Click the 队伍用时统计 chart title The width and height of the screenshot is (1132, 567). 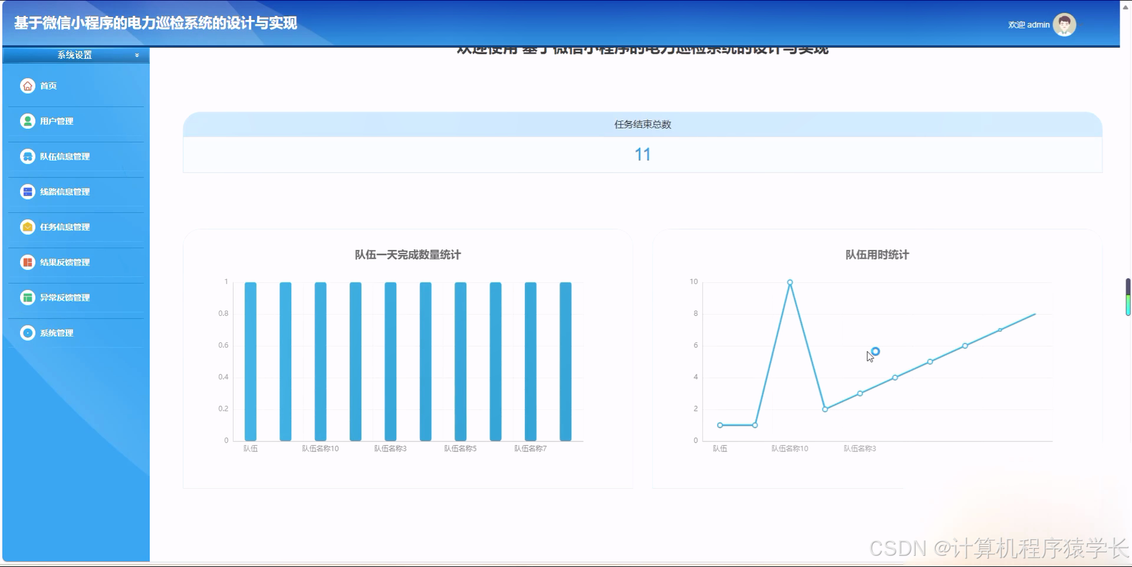[877, 255]
